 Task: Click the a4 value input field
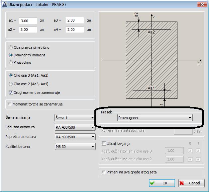(x=75, y=30)
